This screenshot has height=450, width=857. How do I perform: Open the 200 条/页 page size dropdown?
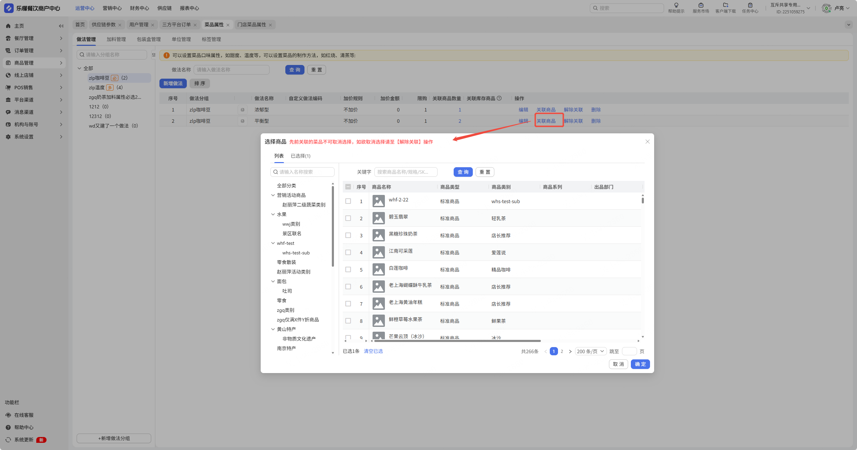coord(590,351)
